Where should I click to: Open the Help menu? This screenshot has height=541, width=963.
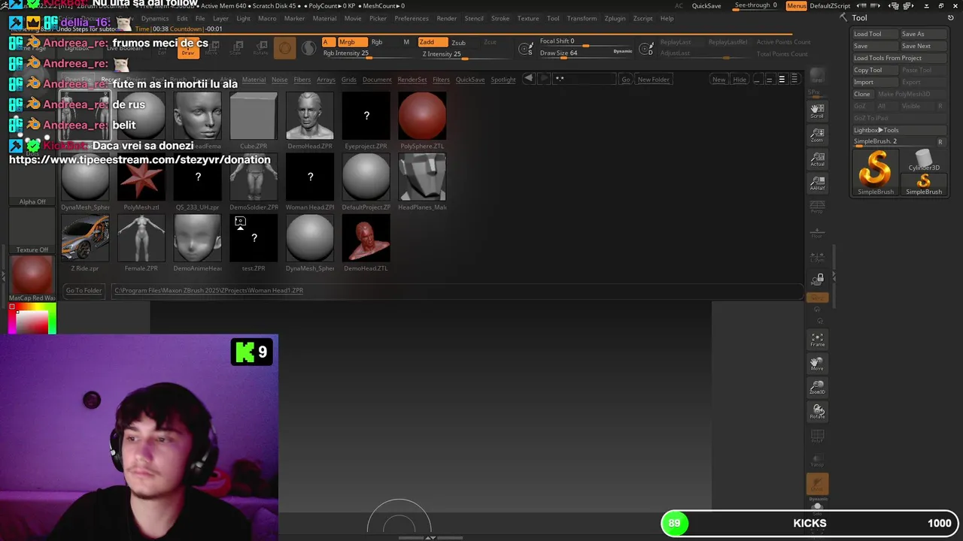667,18
